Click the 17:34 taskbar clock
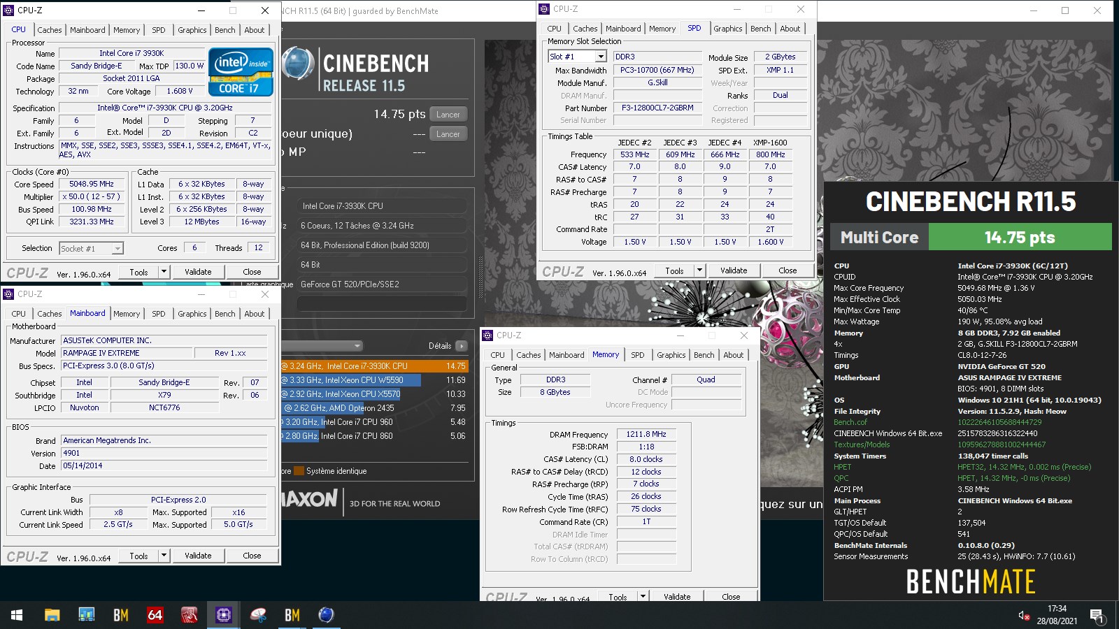The image size is (1119, 629). [x=1057, y=609]
